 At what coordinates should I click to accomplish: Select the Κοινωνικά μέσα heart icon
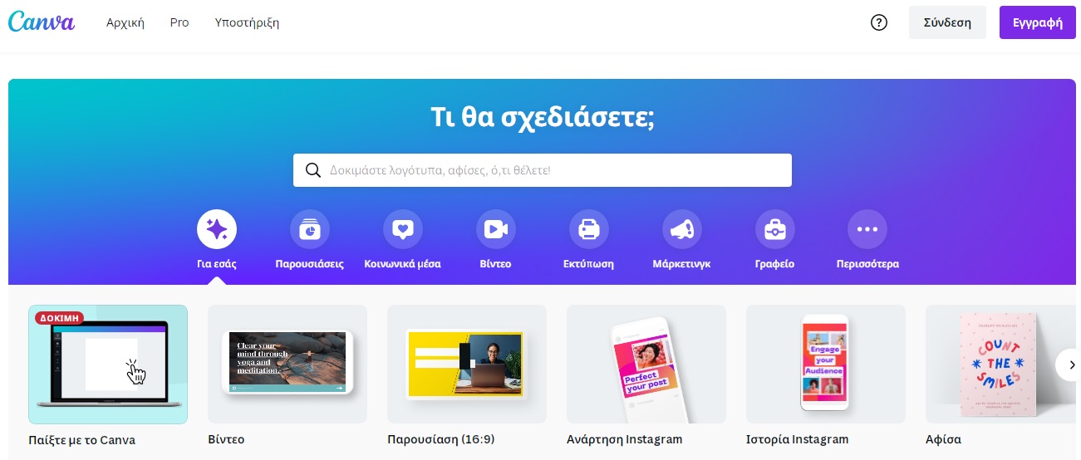(403, 229)
